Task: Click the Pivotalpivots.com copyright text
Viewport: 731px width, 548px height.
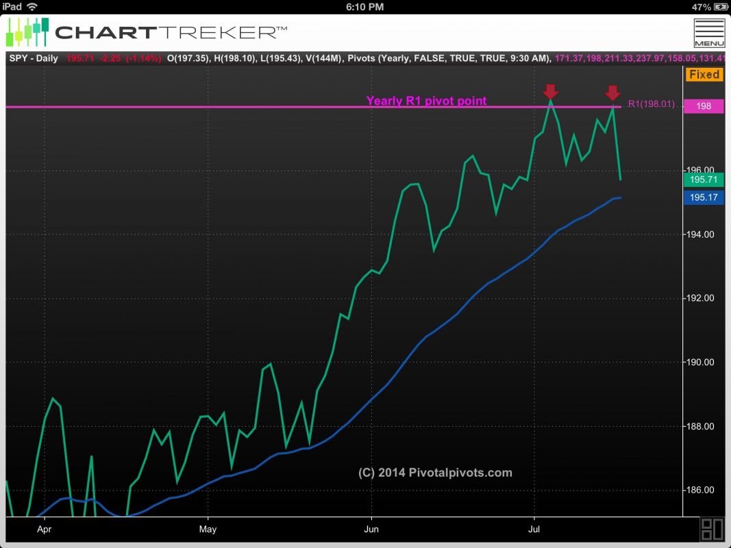Action: pos(435,473)
